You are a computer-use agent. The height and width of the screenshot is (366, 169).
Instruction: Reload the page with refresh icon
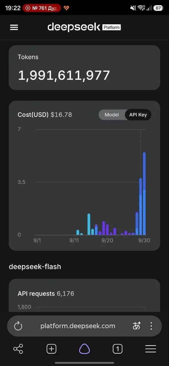click(x=18, y=326)
